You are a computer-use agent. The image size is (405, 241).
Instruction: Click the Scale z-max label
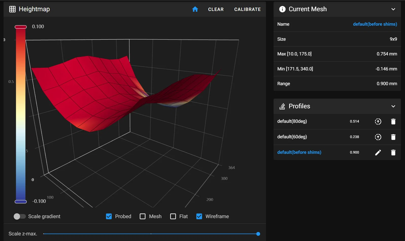pos(23,234)
